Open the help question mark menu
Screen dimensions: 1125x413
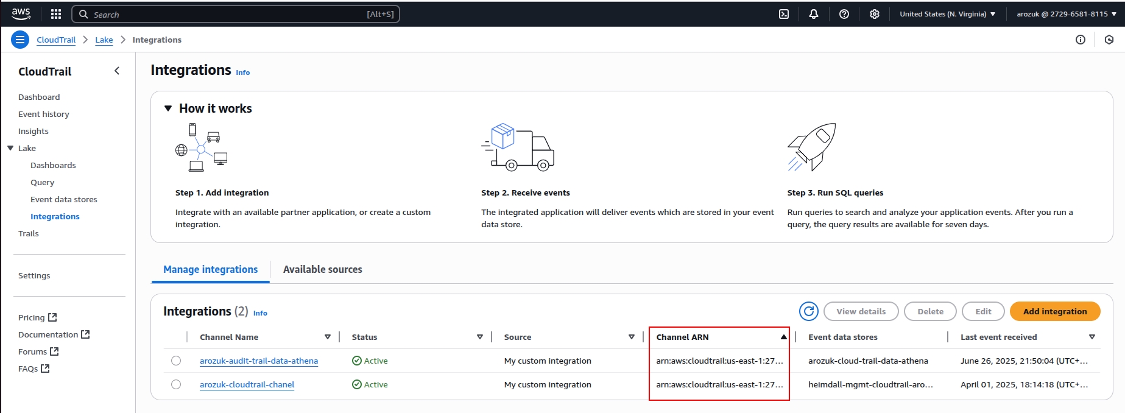click(x=844, y=14)
